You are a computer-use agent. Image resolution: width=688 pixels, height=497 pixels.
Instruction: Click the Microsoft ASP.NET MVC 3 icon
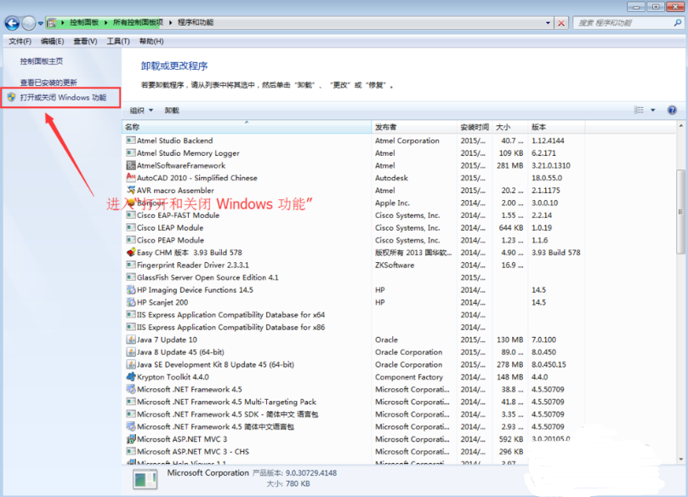tap(131, 439)
